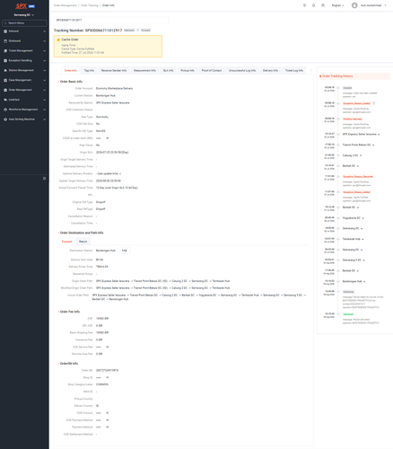This screenshot has height=449, width=393.
Task: Click the Inbound sidebar icon
Action: click(x=5, y=31)
